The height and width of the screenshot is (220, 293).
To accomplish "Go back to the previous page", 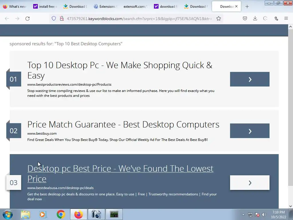I will (x=7, y=19).
